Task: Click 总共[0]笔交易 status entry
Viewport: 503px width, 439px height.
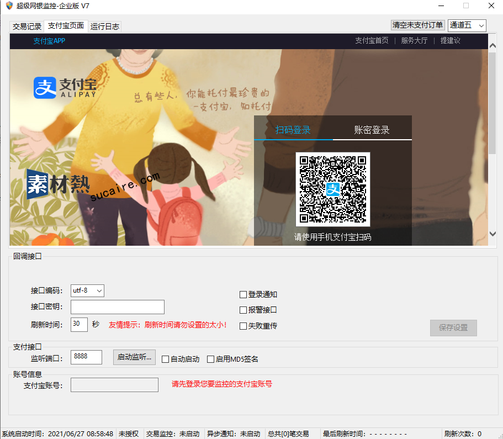Action: [x=288, y=434]
